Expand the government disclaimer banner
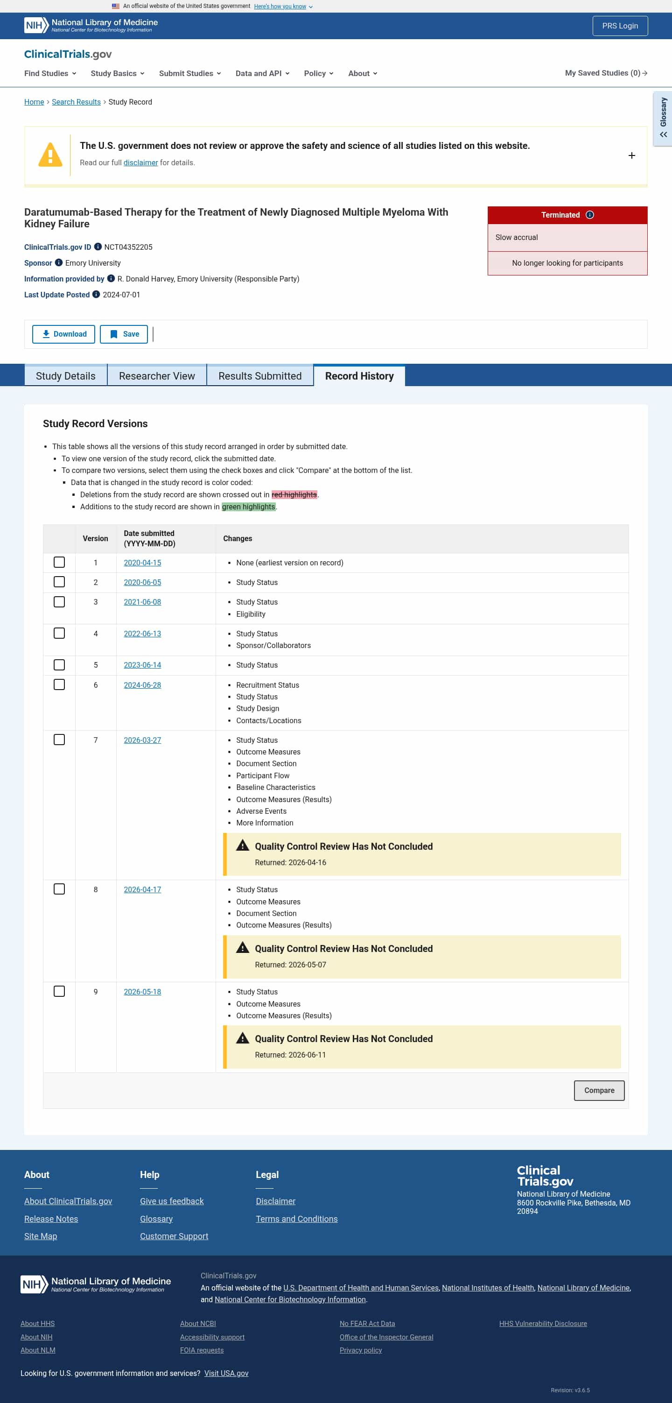 click(x=632, y=155)
